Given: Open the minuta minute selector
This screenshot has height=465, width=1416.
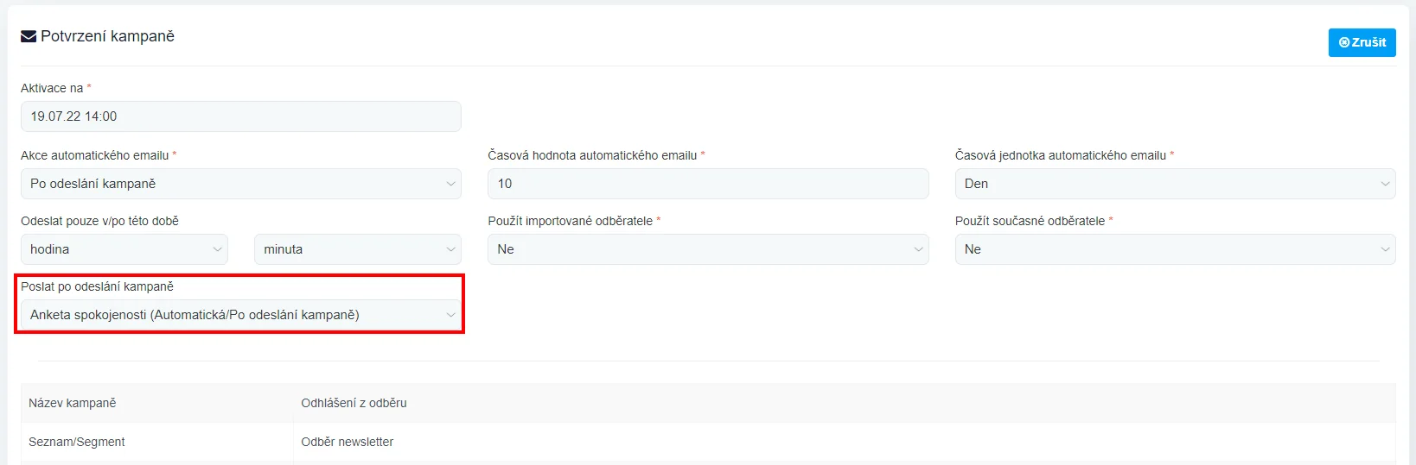Looking at the screenshot, I should [x=357, y=249].
